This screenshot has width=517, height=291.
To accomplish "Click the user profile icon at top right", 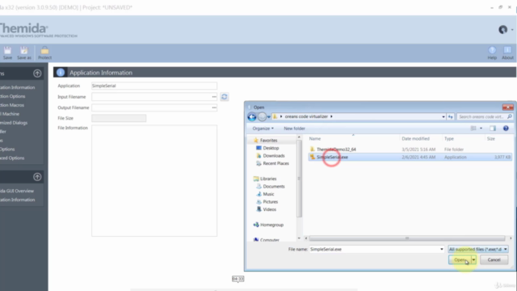I will [x=502, y=30].
